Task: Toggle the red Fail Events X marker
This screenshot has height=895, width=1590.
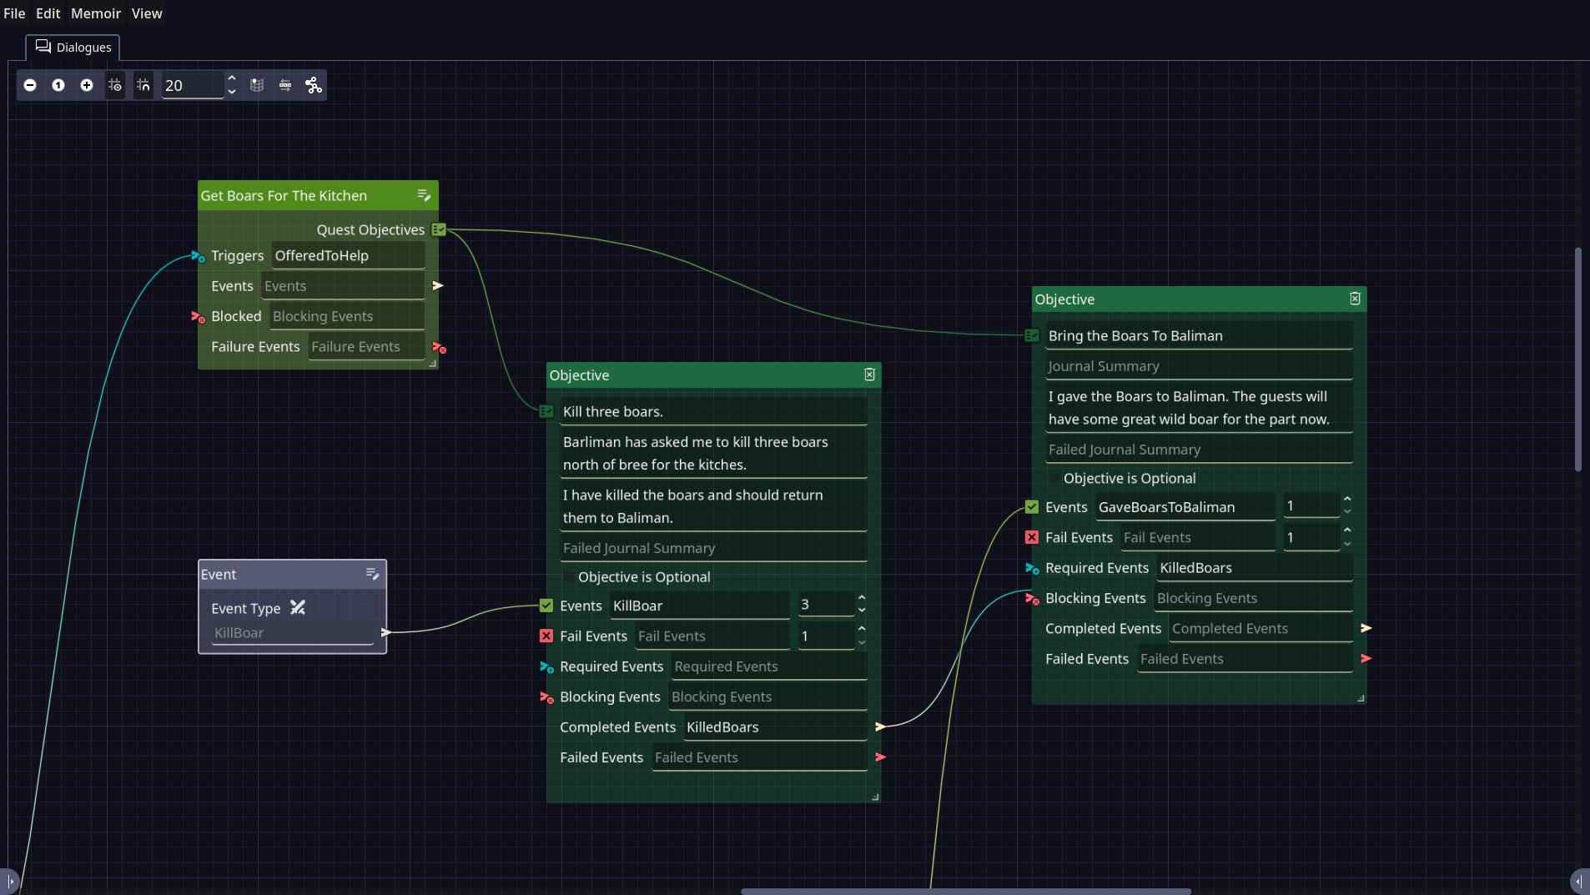Action: tap(546, 636)
